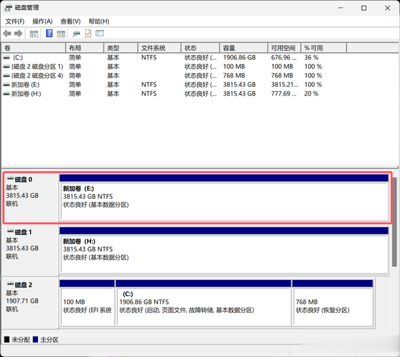This screenshot has height=357, width=400.
Task: Click the disk icon next to 磁盘 0
Action: [x=10, y=178]
